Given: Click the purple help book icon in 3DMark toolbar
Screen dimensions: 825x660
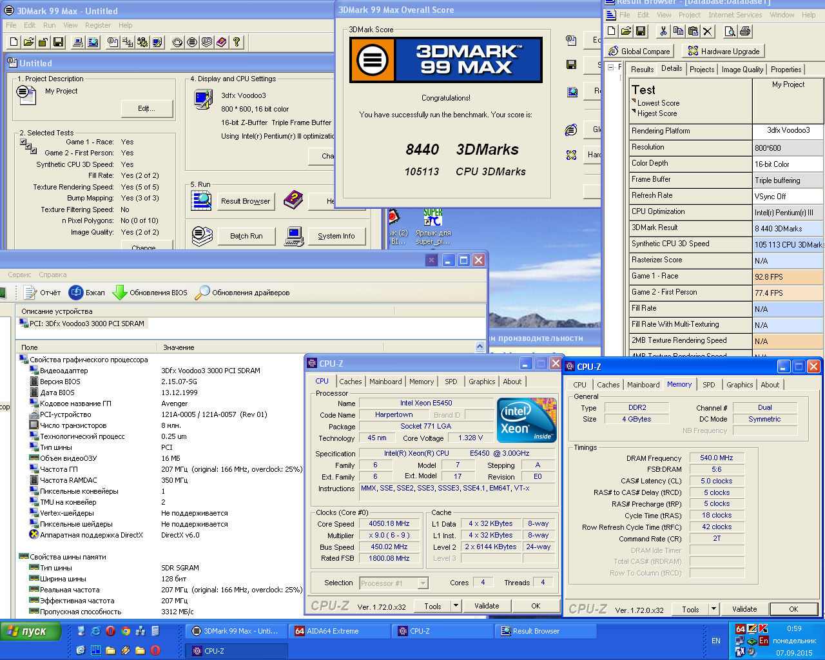Looking at the screenshot, I should (x=222, y=43).
